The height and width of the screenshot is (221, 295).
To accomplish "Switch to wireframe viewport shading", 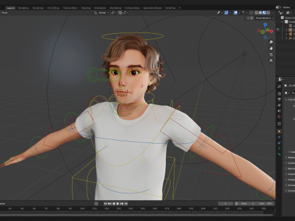I will pos(256,13).
